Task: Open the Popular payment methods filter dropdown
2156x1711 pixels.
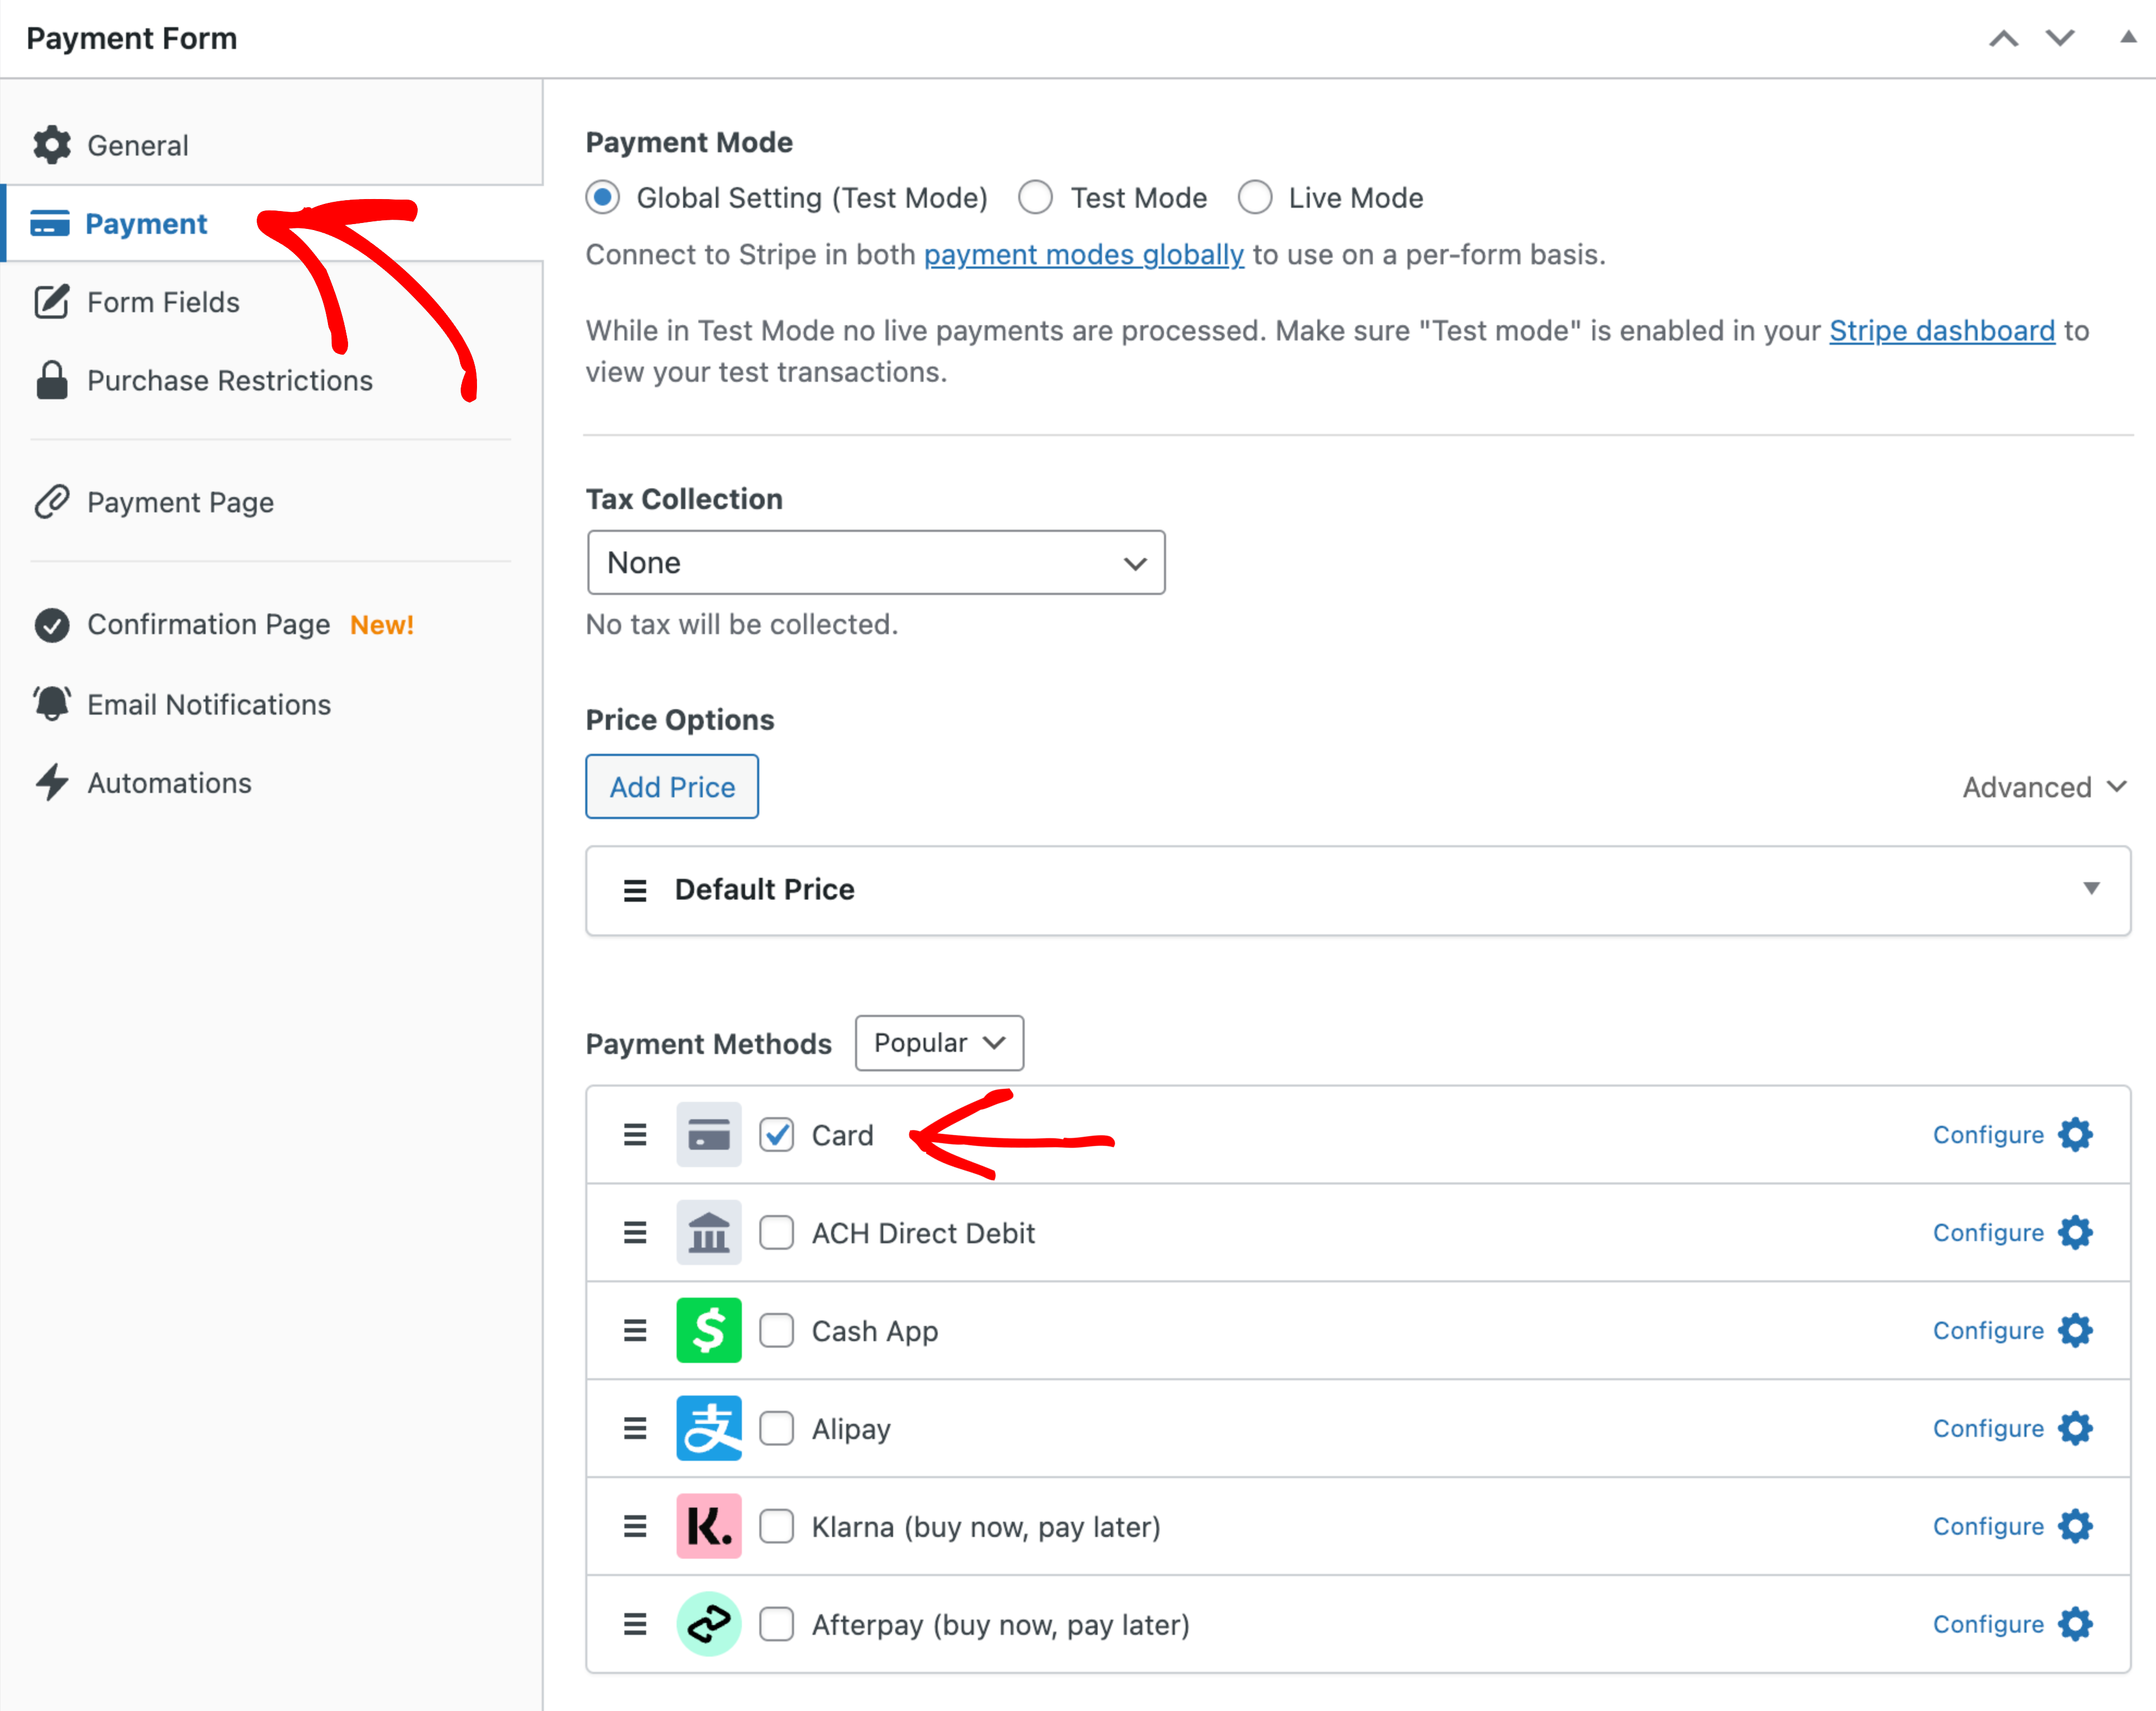Action: click(x=938, y=1043)
